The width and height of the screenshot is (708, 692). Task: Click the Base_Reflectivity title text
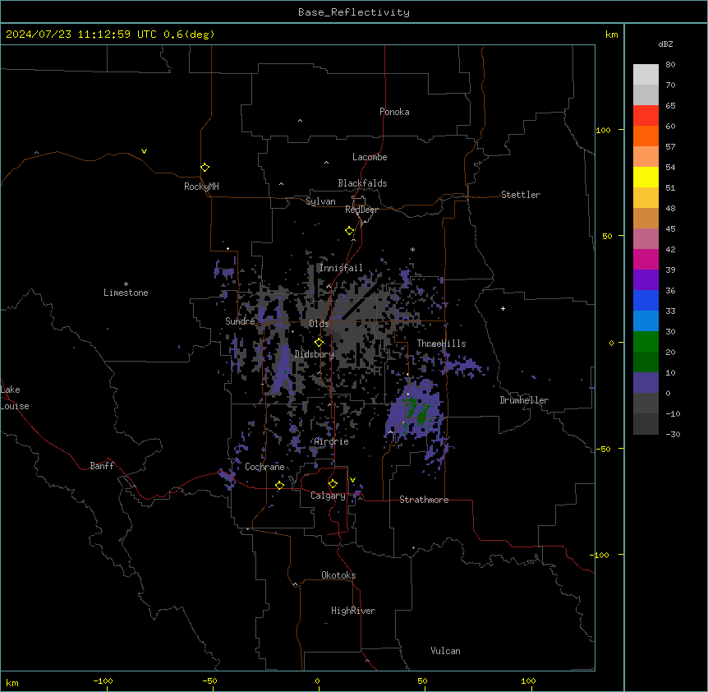click(354, 12)
